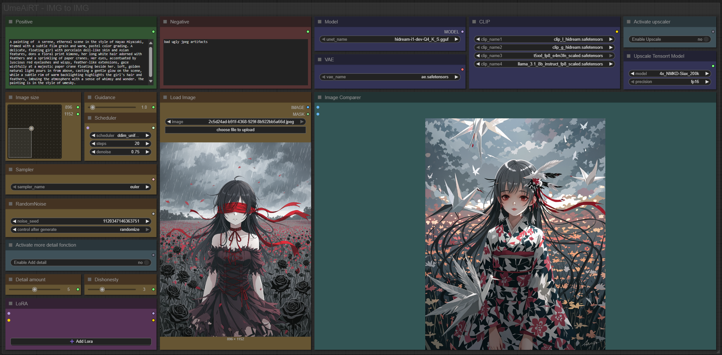The image size is (722, 355).
Task: Click the negative prompt text field
Action: [235, 63]
